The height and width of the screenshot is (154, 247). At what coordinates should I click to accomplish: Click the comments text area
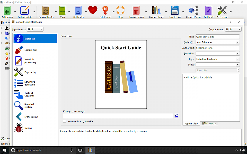tap(211, 98)
